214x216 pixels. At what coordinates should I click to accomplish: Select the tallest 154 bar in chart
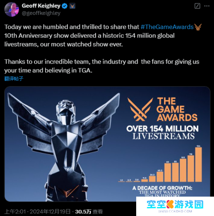coord(198,164)
